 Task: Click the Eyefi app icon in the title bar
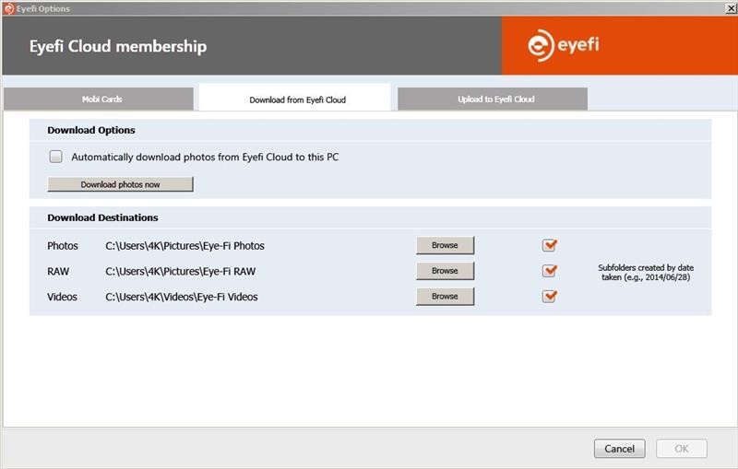(8, 8)
